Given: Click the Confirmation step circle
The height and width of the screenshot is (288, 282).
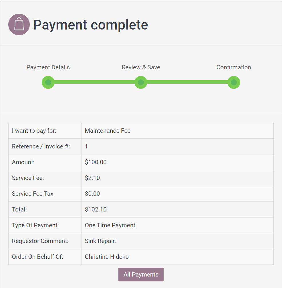Looking at the screenshot, I should [234, 83].
